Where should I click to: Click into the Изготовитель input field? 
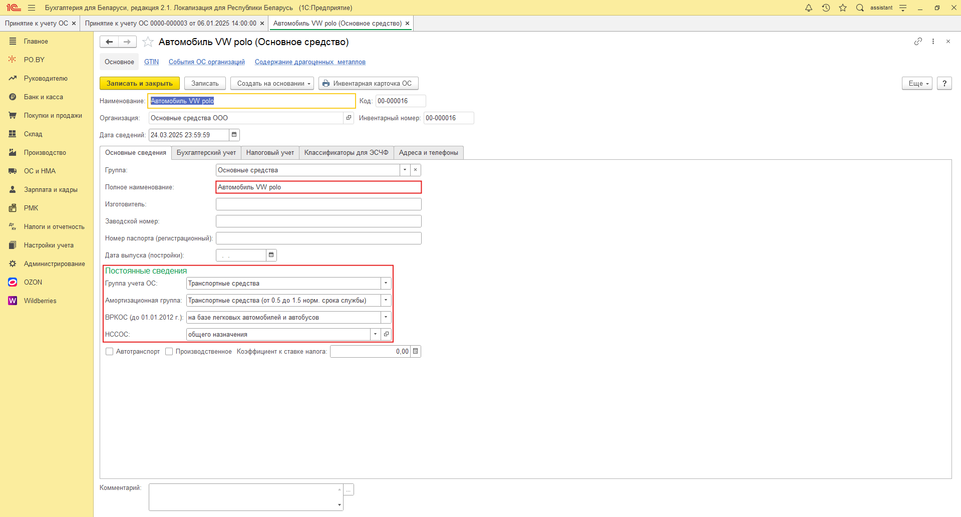[318, 204]
